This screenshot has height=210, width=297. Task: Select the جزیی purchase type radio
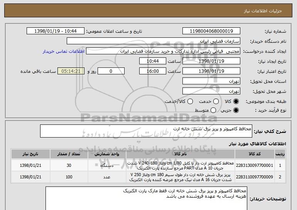click(x=236, y=110)
